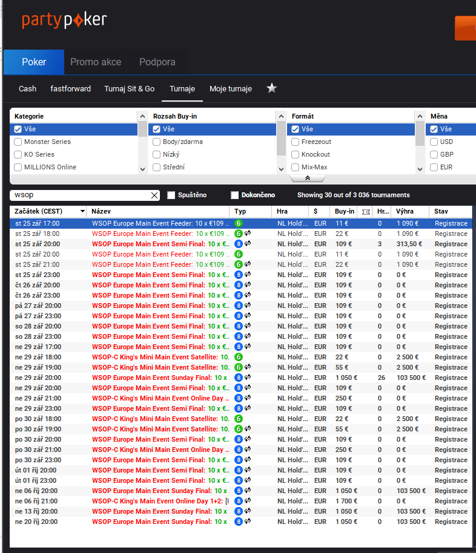Switch to the Promo akce tab
Screen dimensions: 476x553
coord(96,62)
